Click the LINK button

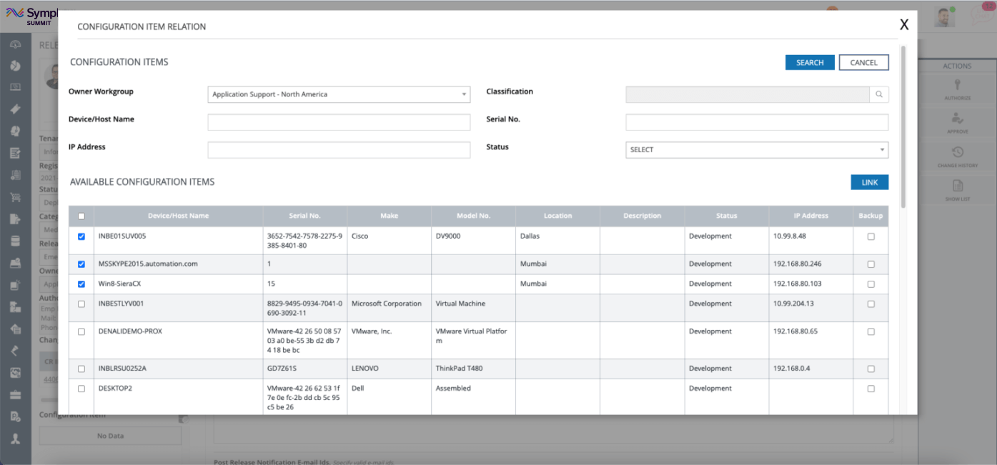pos(870,183)
